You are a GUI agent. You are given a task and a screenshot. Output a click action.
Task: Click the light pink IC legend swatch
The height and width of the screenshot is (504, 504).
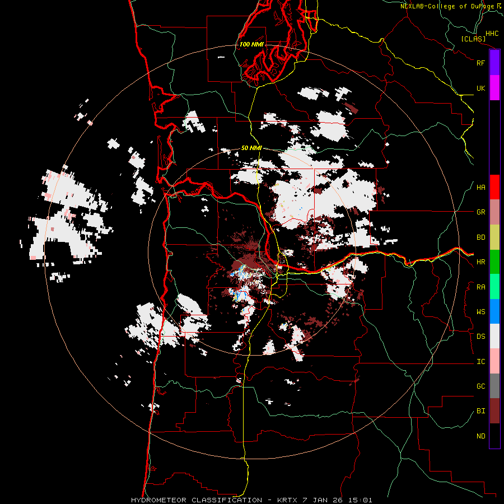pyautogui.click(x=494, y=361)
